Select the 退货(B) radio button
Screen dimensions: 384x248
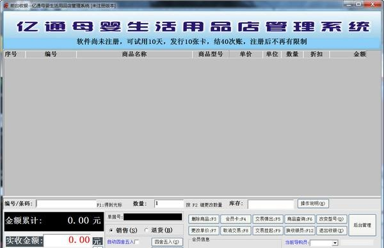coord(146,230)
